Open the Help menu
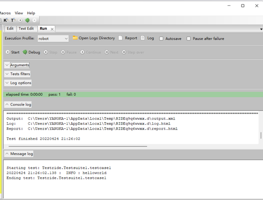Viewport: 263px width, 200px height. [31, 13]
